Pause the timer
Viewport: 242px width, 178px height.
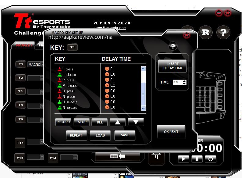(x=197, y=159)
